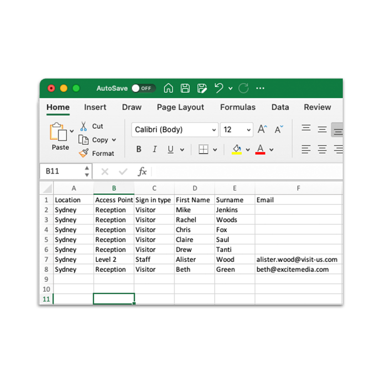Select the Rachel cell
The width and height of the screenshot is (381, 381).
coord(194,220)
